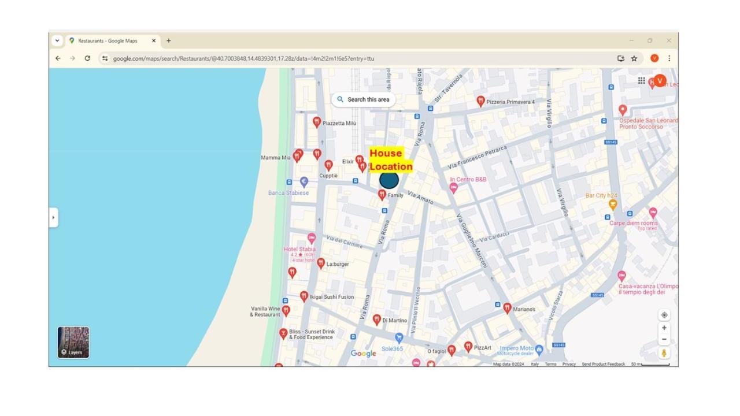Select the Impero Moto dealer marker
Screen dimensions: 740x416
point(539,350)
